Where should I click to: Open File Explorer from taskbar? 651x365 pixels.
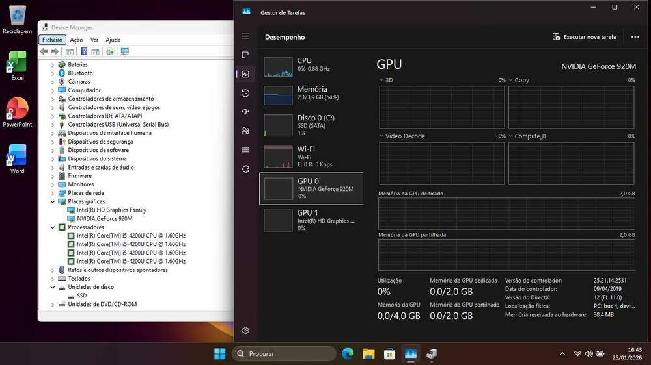pyautogui.click(x=368, y=354)
